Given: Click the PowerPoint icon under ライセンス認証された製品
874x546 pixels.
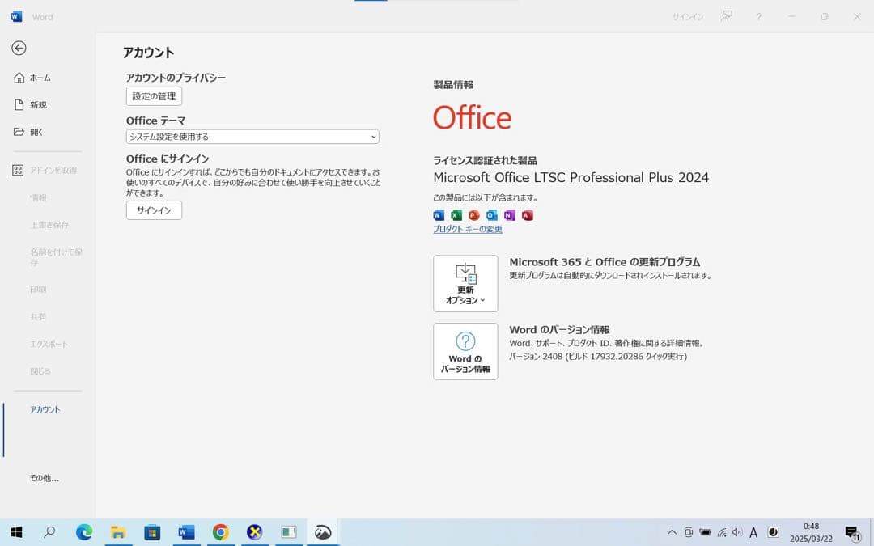Looking at the screenshot, I should [474, 215].
